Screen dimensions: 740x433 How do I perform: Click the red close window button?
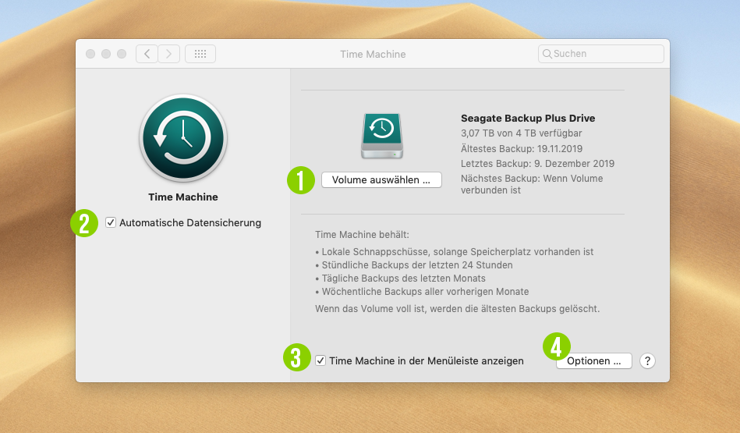pyautogui.click(x=90, y=54)
